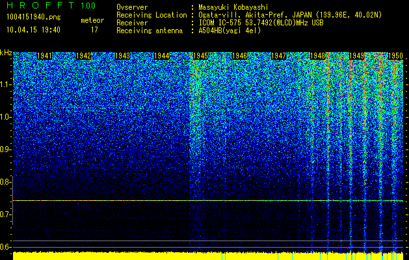Click the 1948 time marker
409x260 pixels.
(318, 56)
